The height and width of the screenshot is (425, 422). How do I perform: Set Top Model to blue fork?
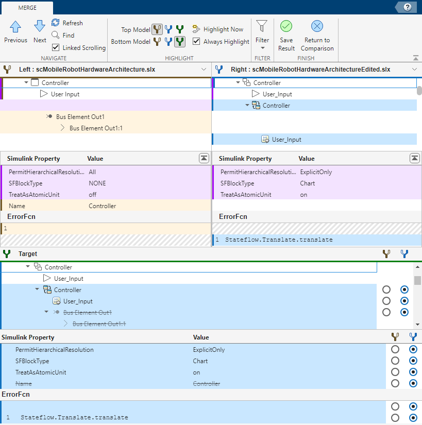click(x=168, y=29)
